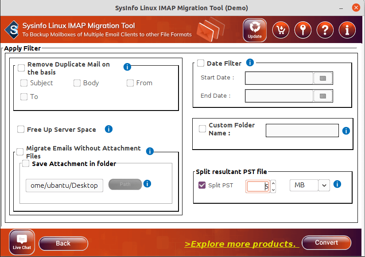Click the Update icon in header
This screenshot has height=257, width=365.
click(255, 30)
